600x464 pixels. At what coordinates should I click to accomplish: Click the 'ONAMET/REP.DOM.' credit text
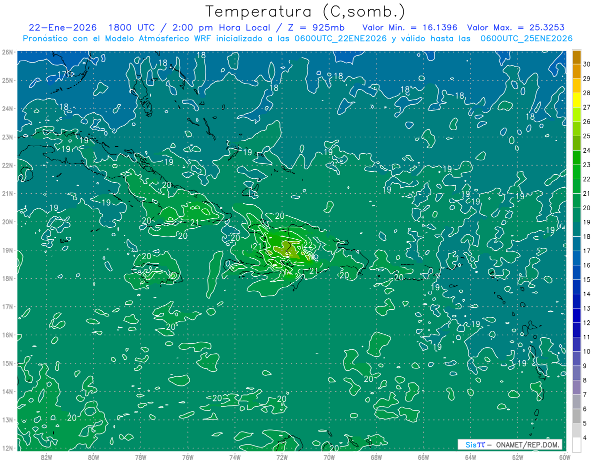click(527, 445)
